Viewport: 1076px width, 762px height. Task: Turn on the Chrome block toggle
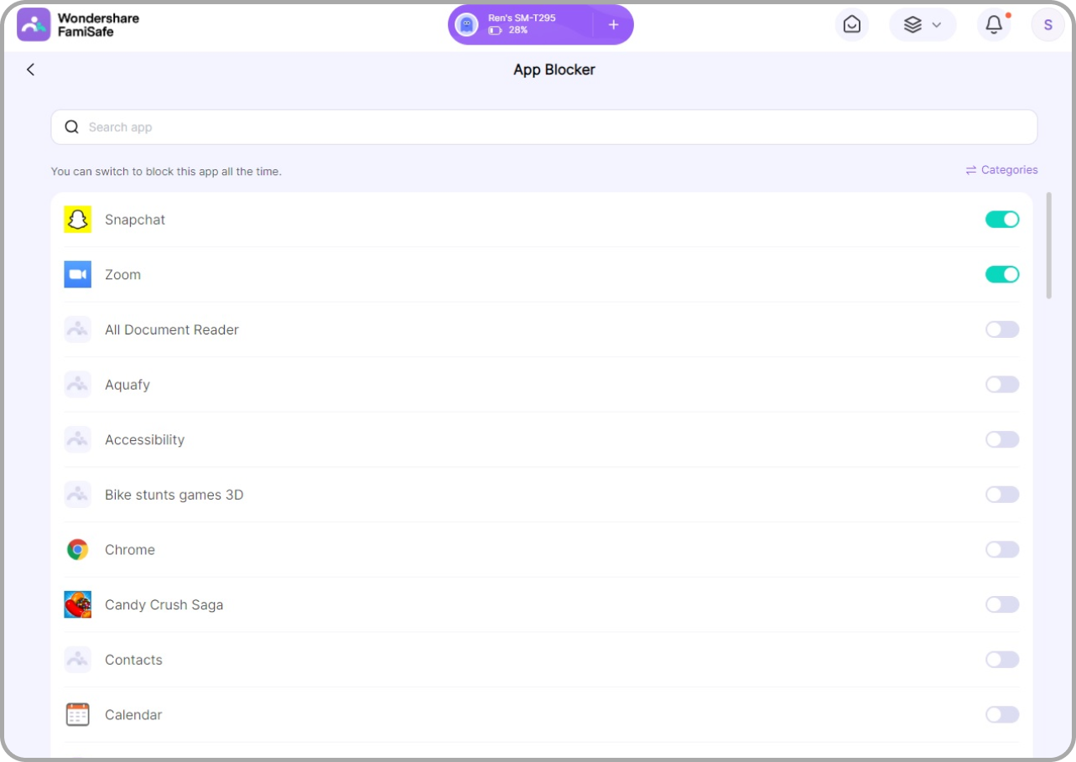point(1002,550)
